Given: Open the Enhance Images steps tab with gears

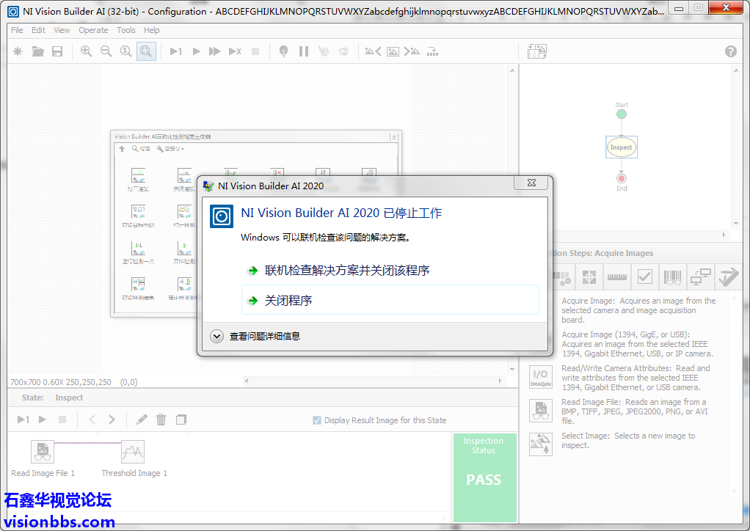Looking at the screenshot, I should (x=563, y=277).
